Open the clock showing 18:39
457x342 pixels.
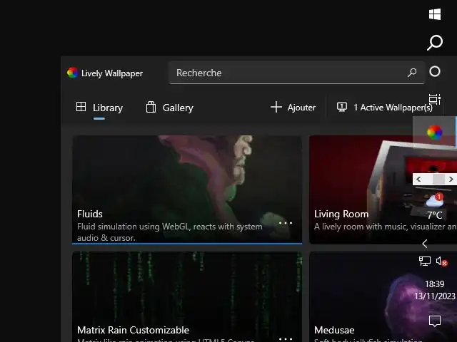pyautogui.click(x=435, y=290)
